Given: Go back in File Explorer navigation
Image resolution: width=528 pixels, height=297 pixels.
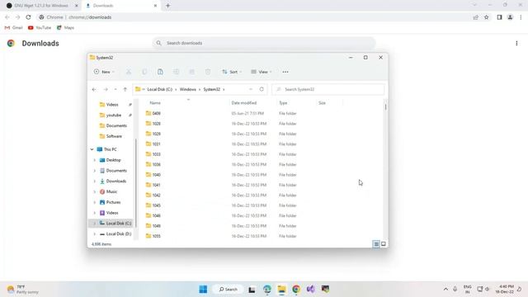Looking at the screenshot, I should [94, 89].
